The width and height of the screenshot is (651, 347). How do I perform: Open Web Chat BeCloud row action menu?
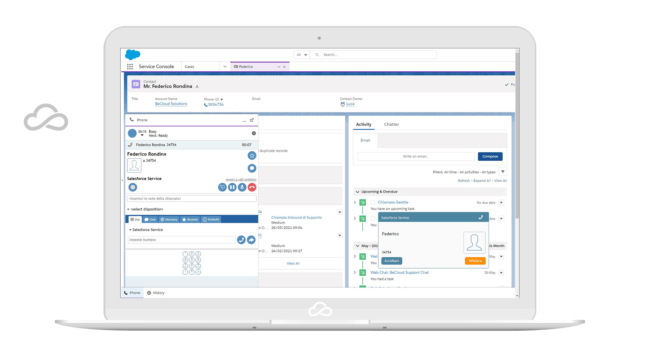pos(501,273)
